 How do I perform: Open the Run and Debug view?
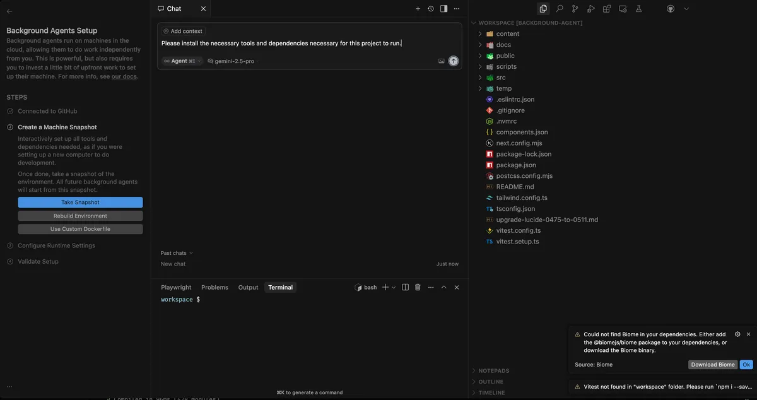point(590,9)
